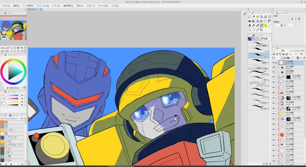
Task: Select the Move layer tool
Action: [x=257, y=17]
